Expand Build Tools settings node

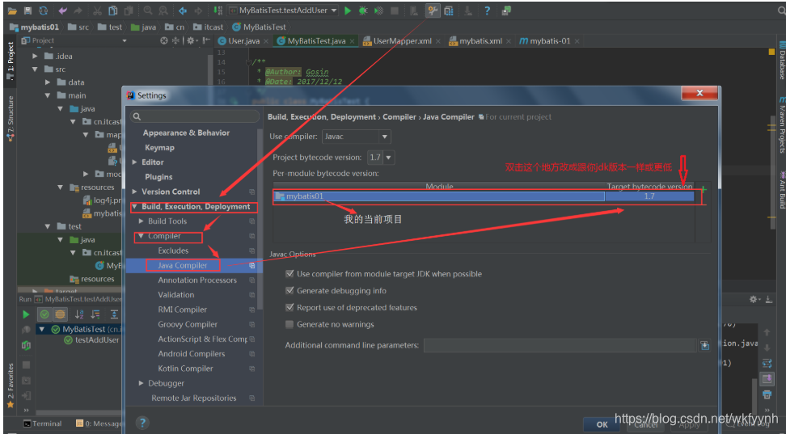point(141,221)
